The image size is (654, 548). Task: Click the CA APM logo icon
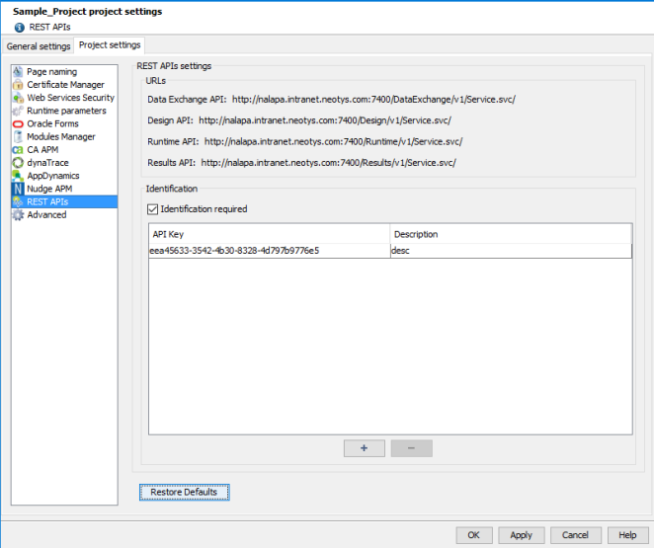(18, 150)
